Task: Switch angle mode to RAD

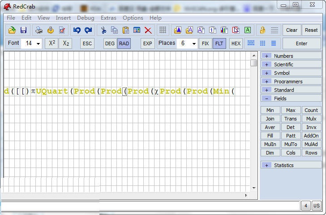Action: [124, 43]
